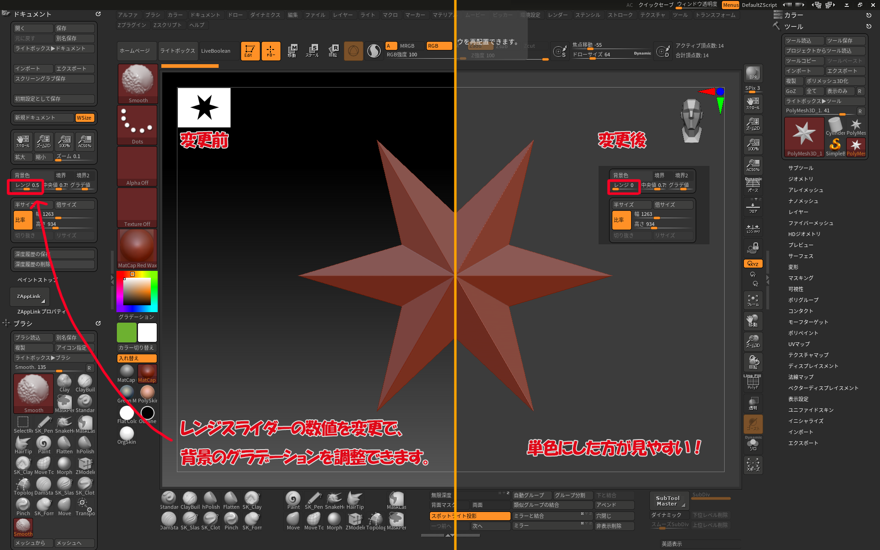Click the 入れ替え swap colors button
Screen dimensions: 880x550
(137, 358)
